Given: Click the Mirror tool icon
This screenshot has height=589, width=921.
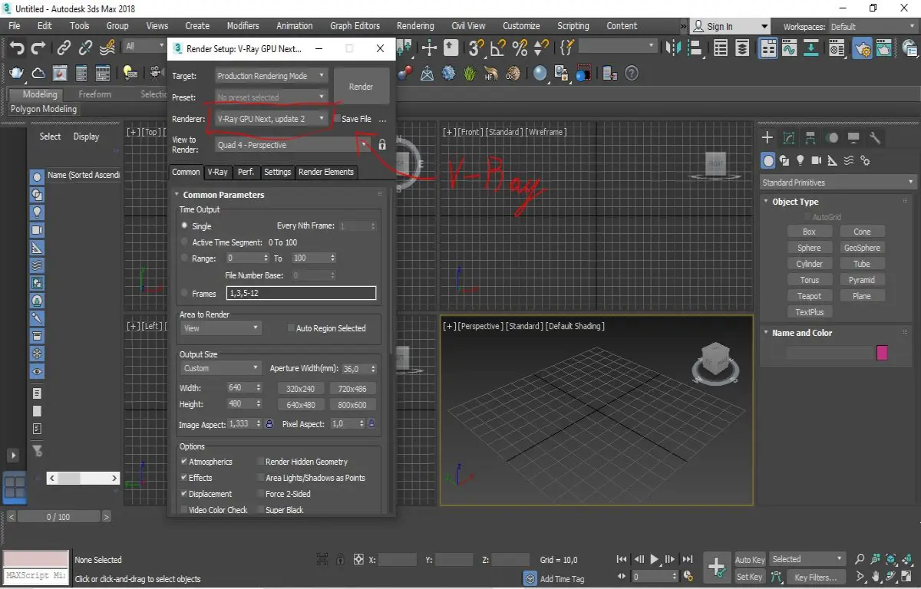Looking at the screenshot, I should (674, 48).
